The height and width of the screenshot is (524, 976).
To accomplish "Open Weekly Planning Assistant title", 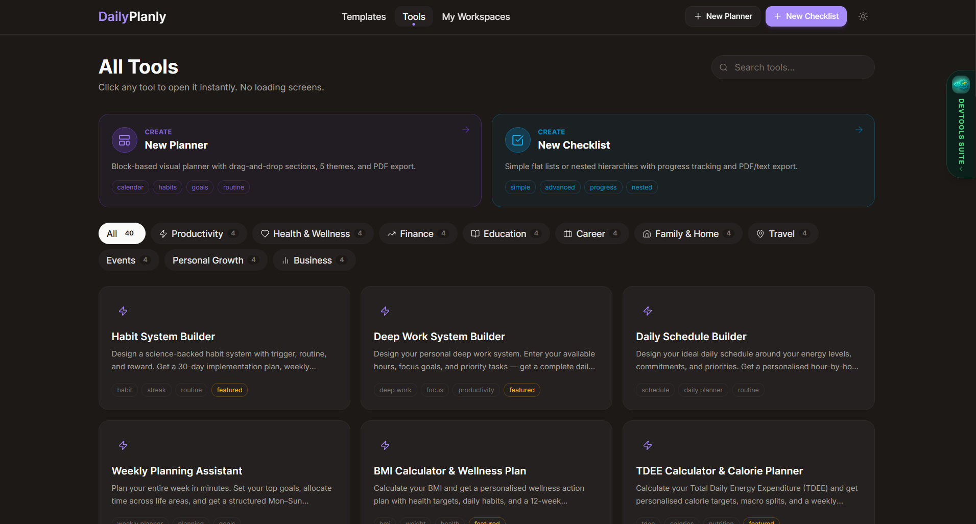I will (x=177, y=471).
